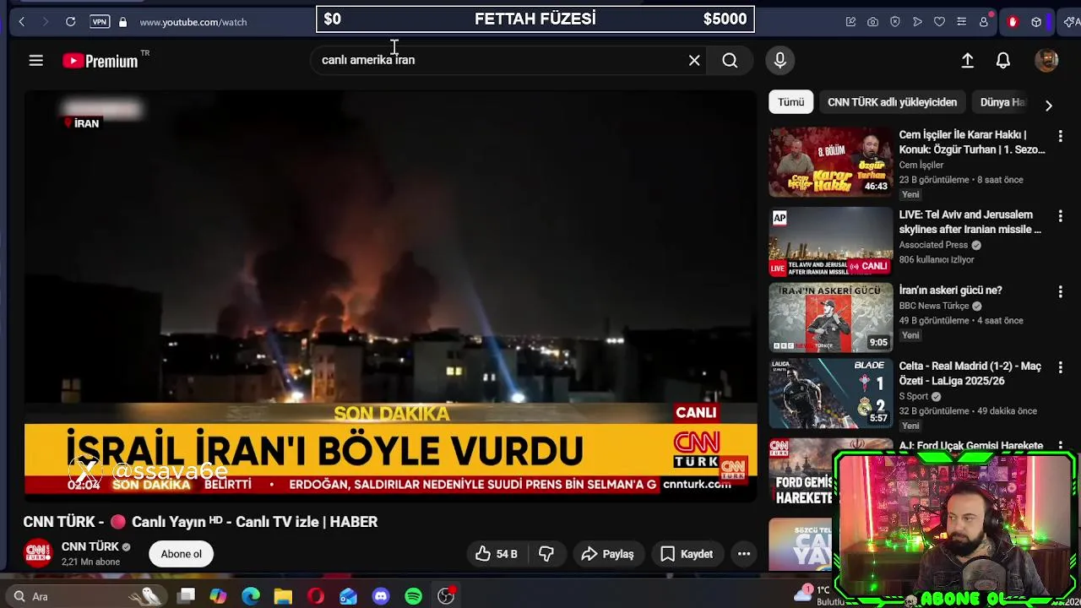Open CNN TÜRK channel name link

(x=90, y=546)
